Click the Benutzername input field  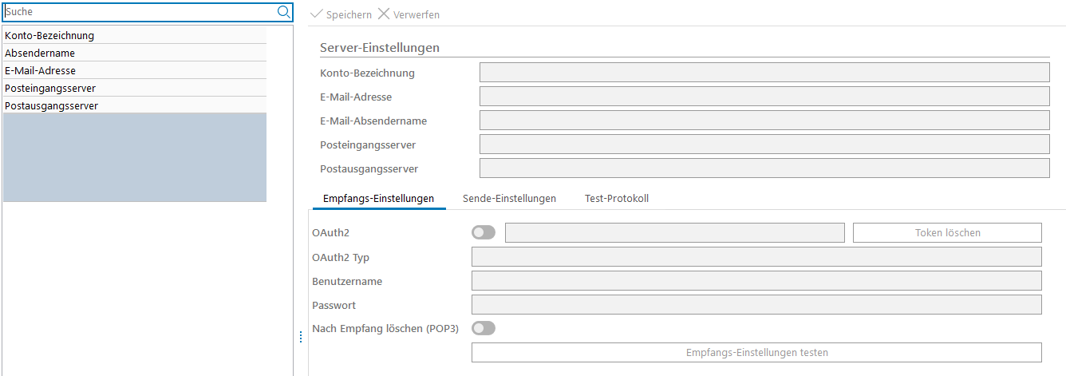[756, 281]
